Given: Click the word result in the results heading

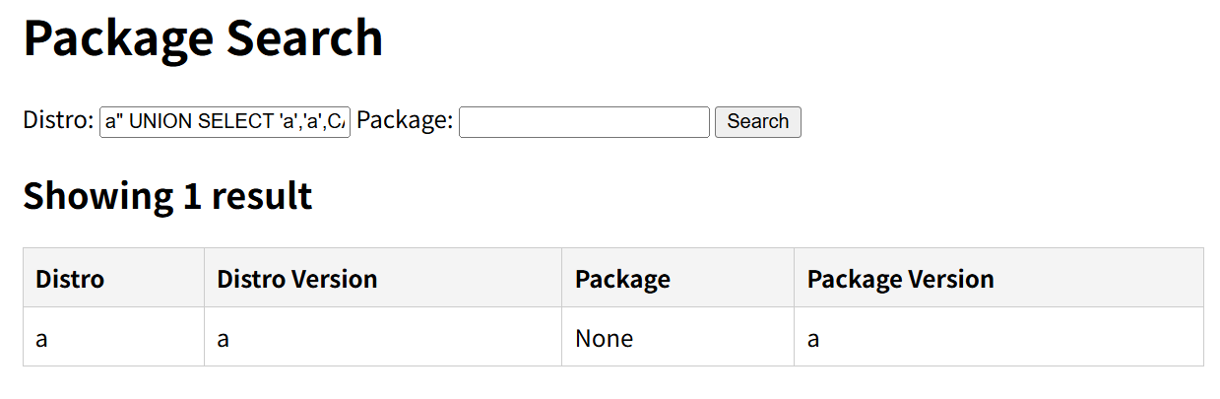Looking at the screenshot, I should click(x=267, y=196).
